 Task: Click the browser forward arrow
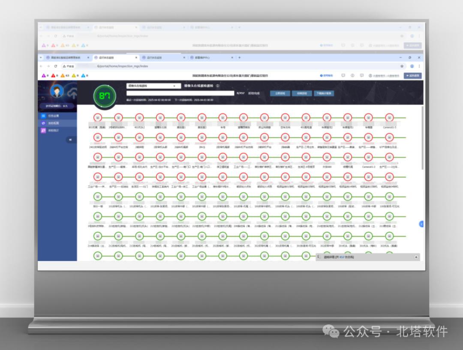[x=48, y=66]
